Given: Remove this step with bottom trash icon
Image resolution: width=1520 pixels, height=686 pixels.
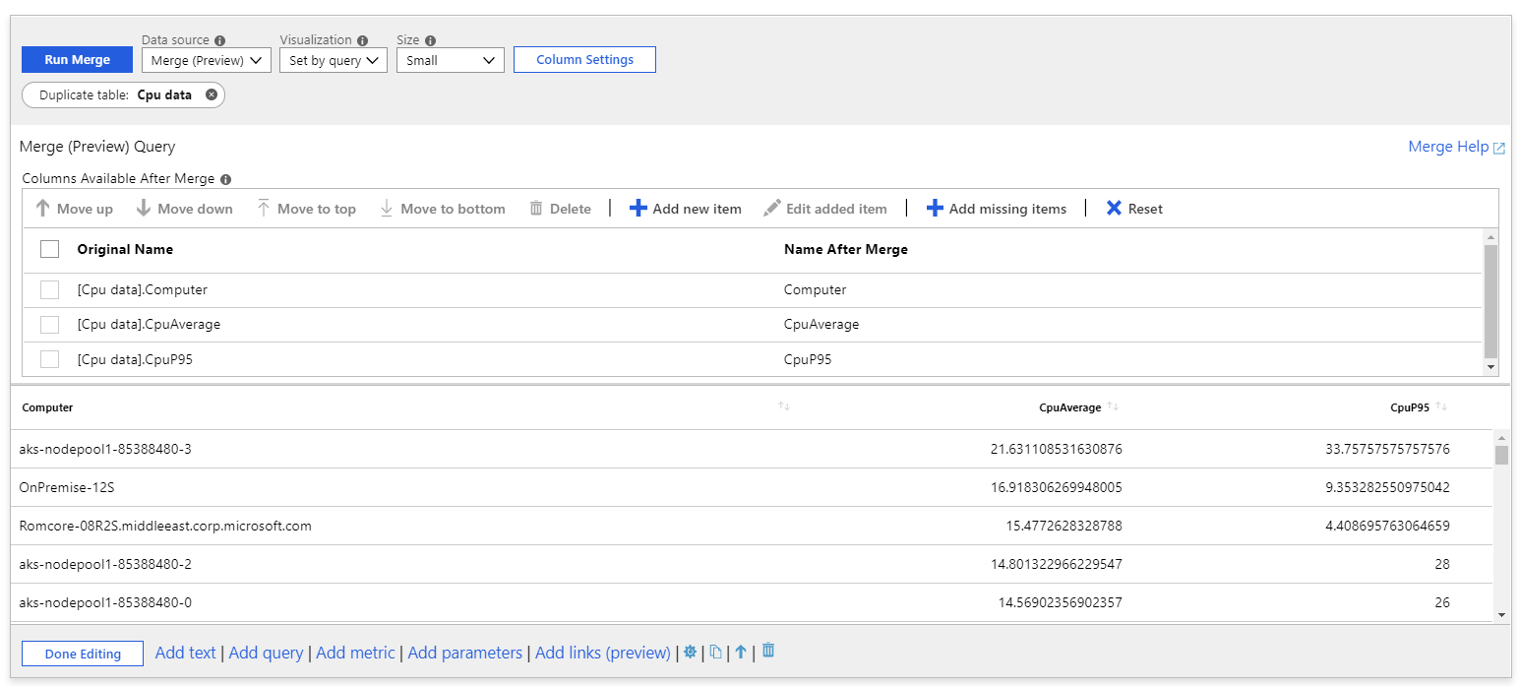Looking at the screenshot, I should [768, 651].
